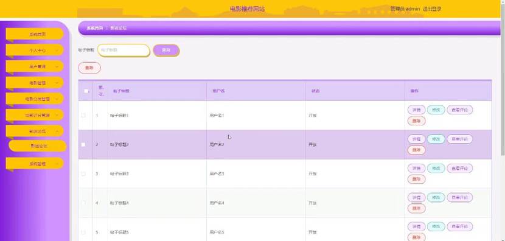The image size is (505, 241).
Task: Click the 用户名 column header
Action: 218,91
